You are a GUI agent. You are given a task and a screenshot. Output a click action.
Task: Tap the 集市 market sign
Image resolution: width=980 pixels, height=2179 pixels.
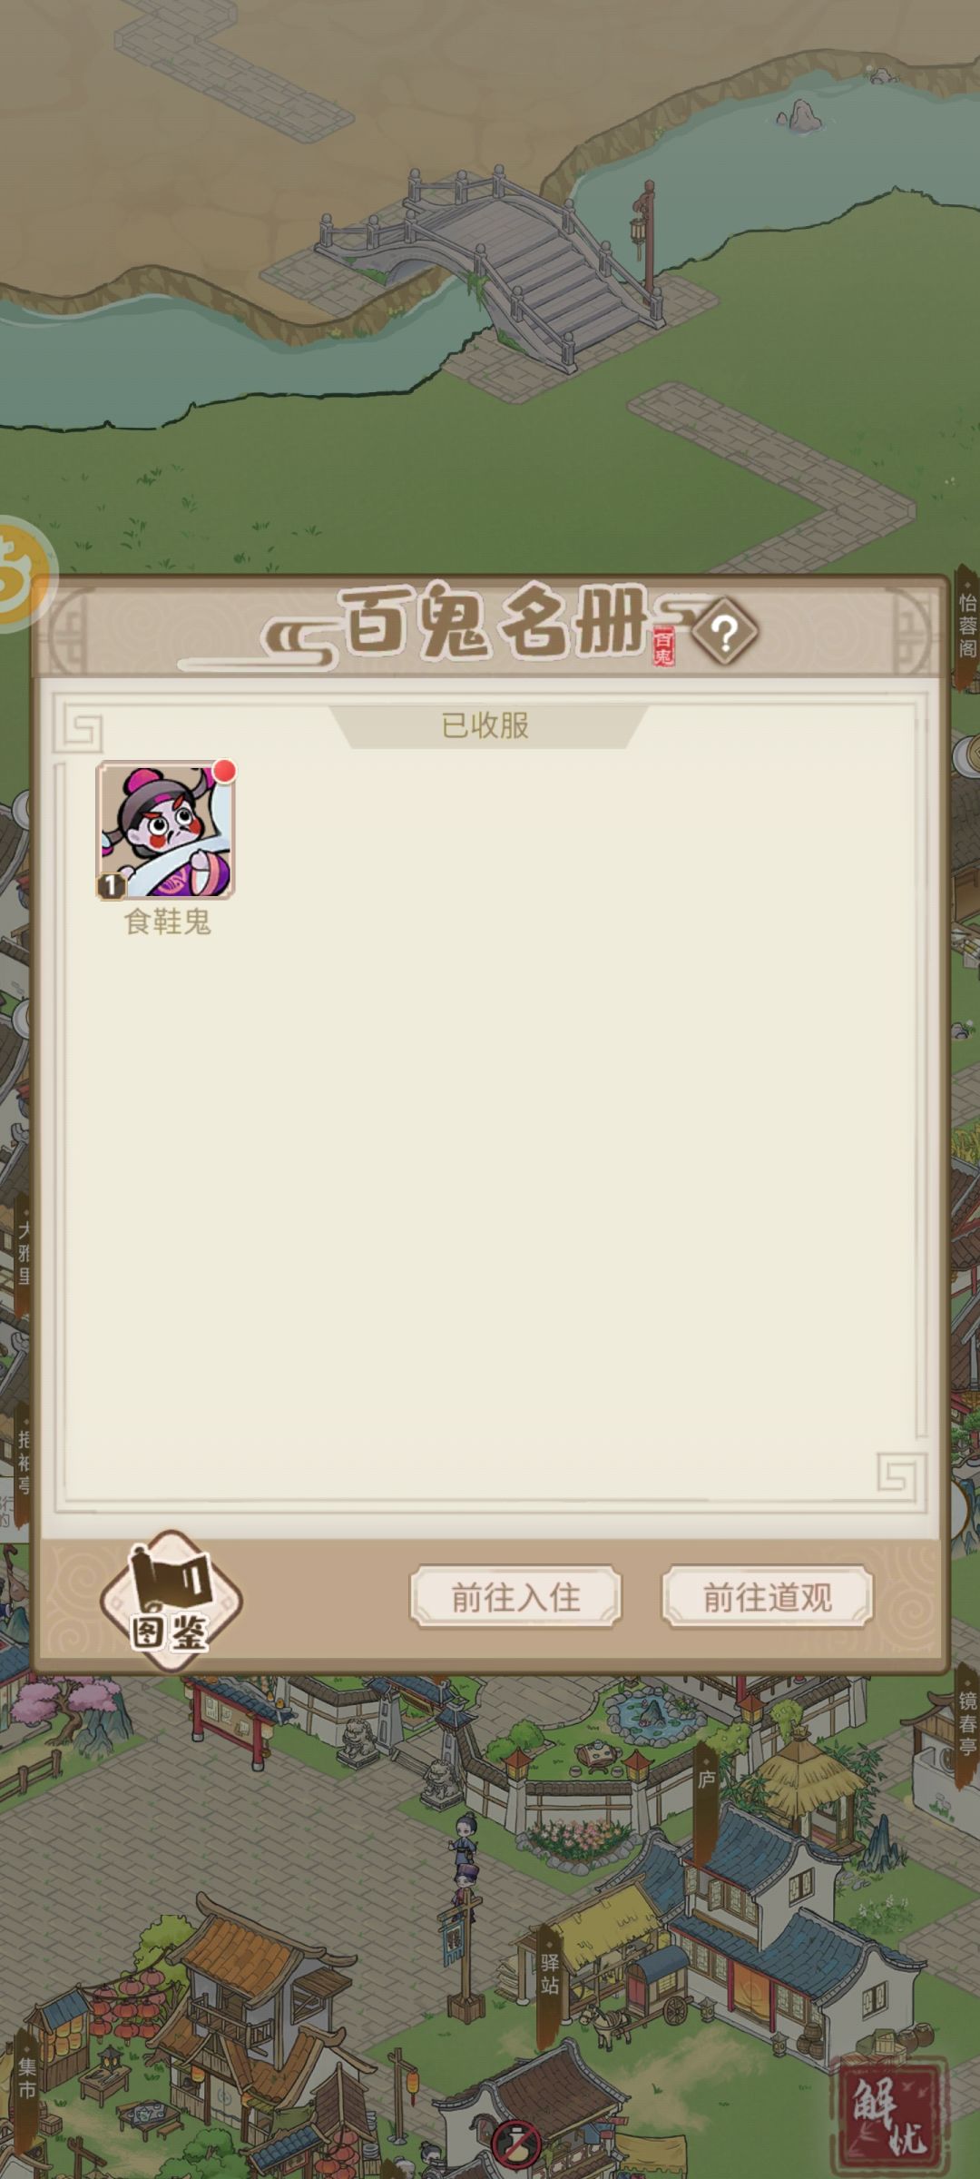tap(26, 2079)
